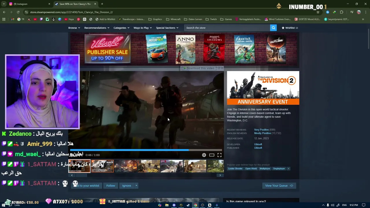The height and width of the screenshot is (208, 370).
Task: Expand the Categories menu
Action: [x=121, y=28]
